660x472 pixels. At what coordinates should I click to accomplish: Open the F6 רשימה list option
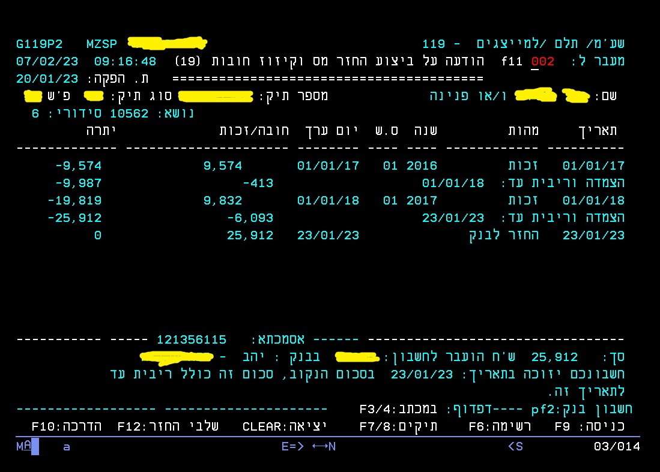pos(500,426)
